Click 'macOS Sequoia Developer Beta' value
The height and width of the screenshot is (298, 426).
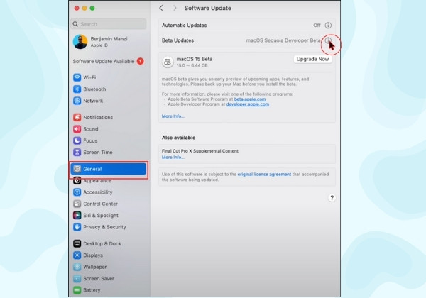283,40
